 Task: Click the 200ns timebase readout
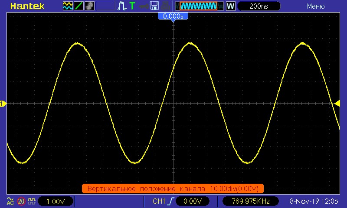(259, 6)
